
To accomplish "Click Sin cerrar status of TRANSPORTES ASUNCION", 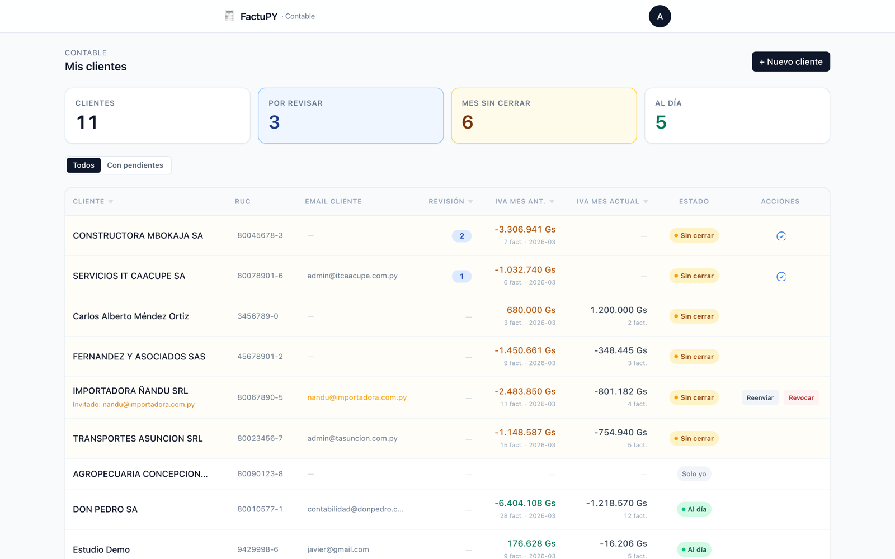I will click(x=694, y=438).
